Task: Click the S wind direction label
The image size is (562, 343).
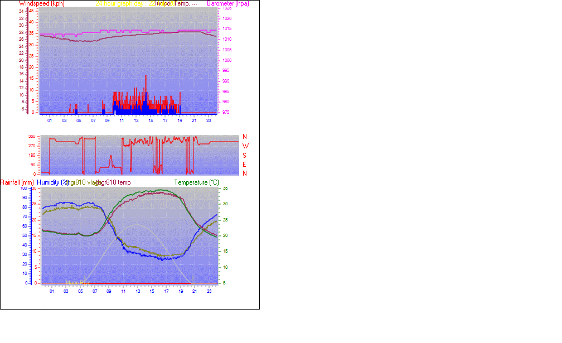Action: click(245, 155)
